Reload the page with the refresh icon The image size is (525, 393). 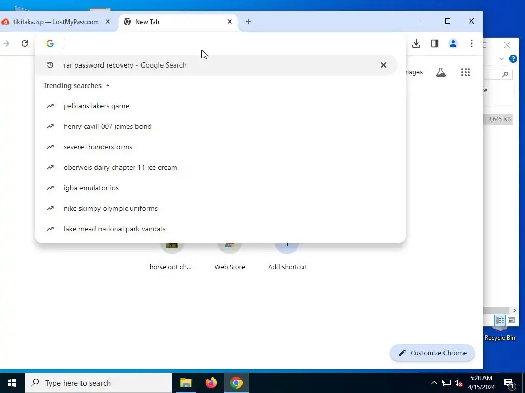(x=25, y=43)
